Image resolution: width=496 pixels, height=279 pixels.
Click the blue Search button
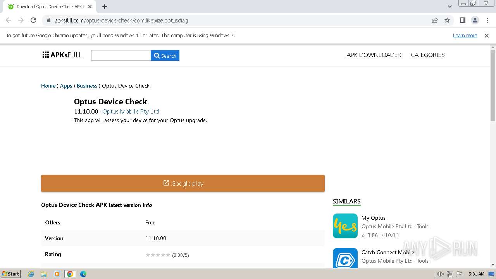(165, 55)
